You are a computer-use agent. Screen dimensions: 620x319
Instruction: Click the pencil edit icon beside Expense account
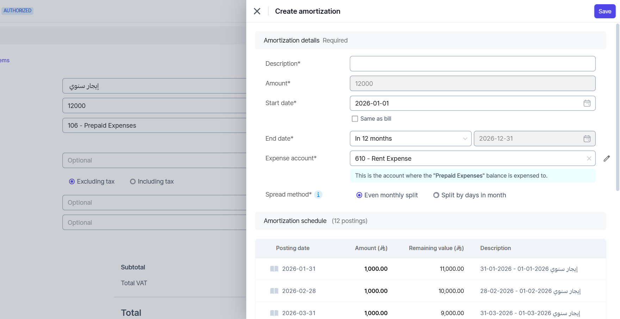607,159
